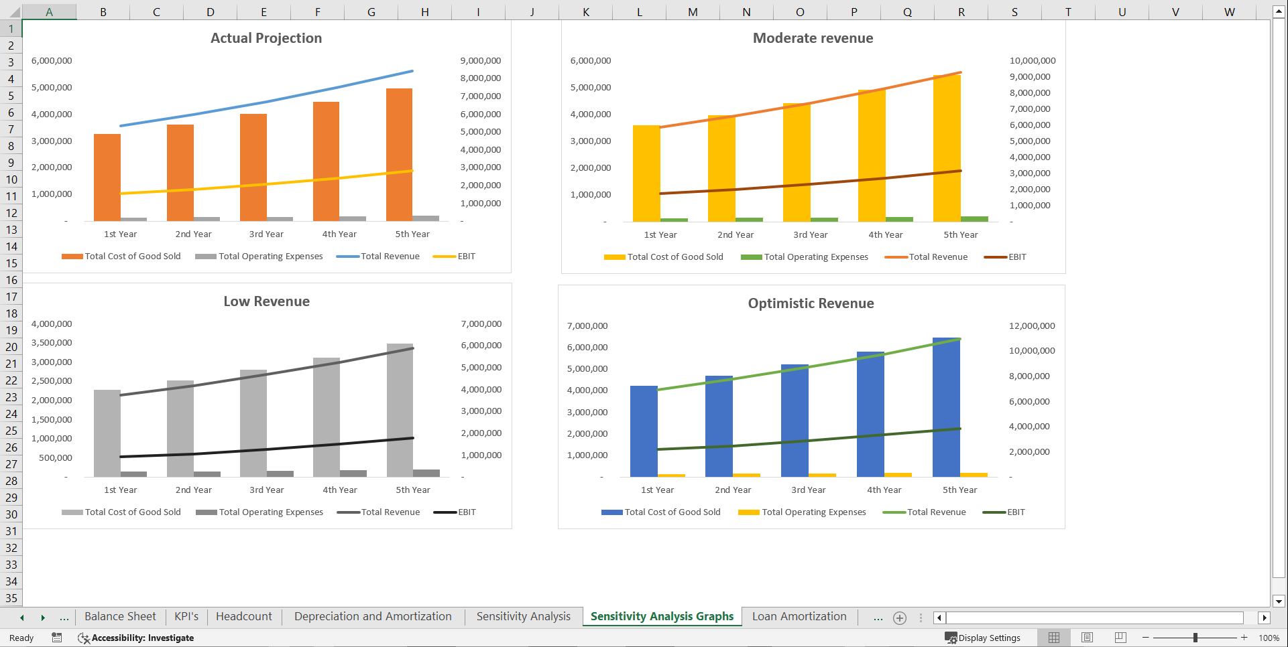Image resolution: width=1288 pixels, height=647 pixels.
Task: Expand hidden sheets using left ellipsis
Action: pos(64,618)
